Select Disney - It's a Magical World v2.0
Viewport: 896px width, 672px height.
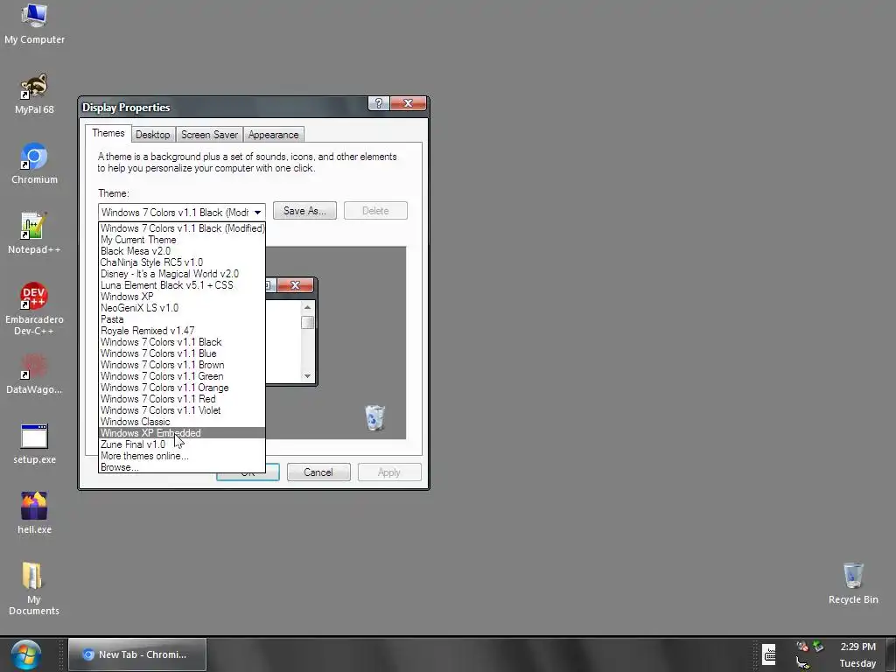[182, 274]
